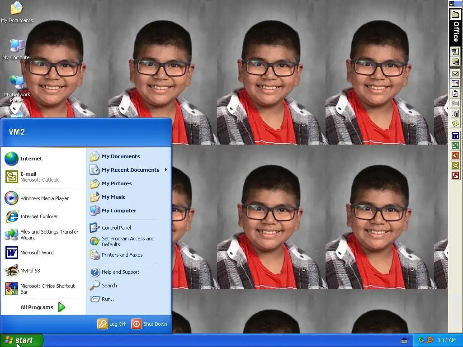The image size is (463, 347).
Task: Click the Office toolbar folder button
Action: 455,15
